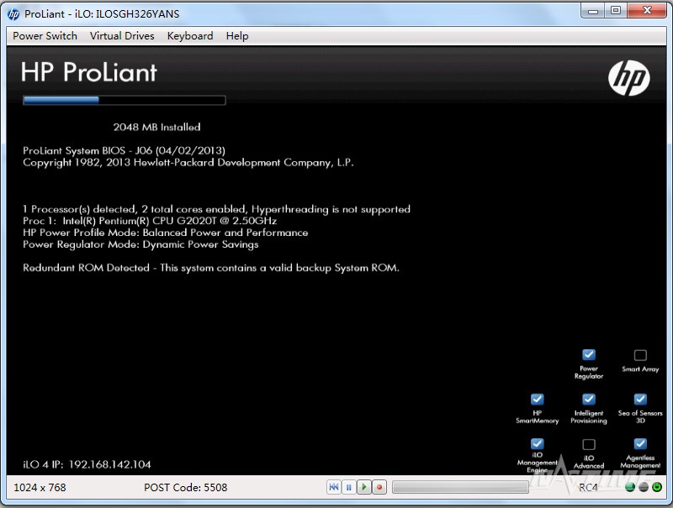
Task: Click the Agentless Management checkbox
Action: tap(640, 443)
